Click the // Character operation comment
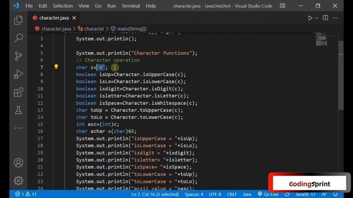The width and height of the screenshot is (353, 198). click(108, 60)
